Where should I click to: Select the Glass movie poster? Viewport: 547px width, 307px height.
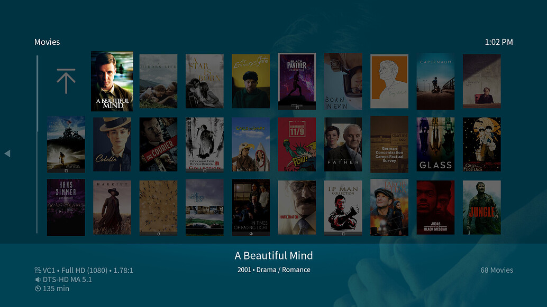[x=435, y=144]
